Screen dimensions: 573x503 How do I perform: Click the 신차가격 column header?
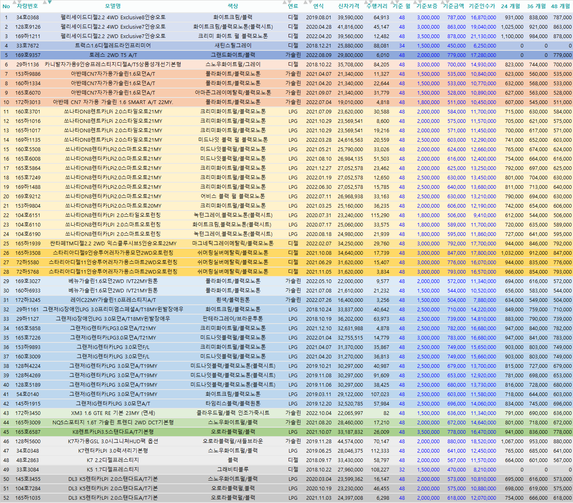(x=349, y=6)
